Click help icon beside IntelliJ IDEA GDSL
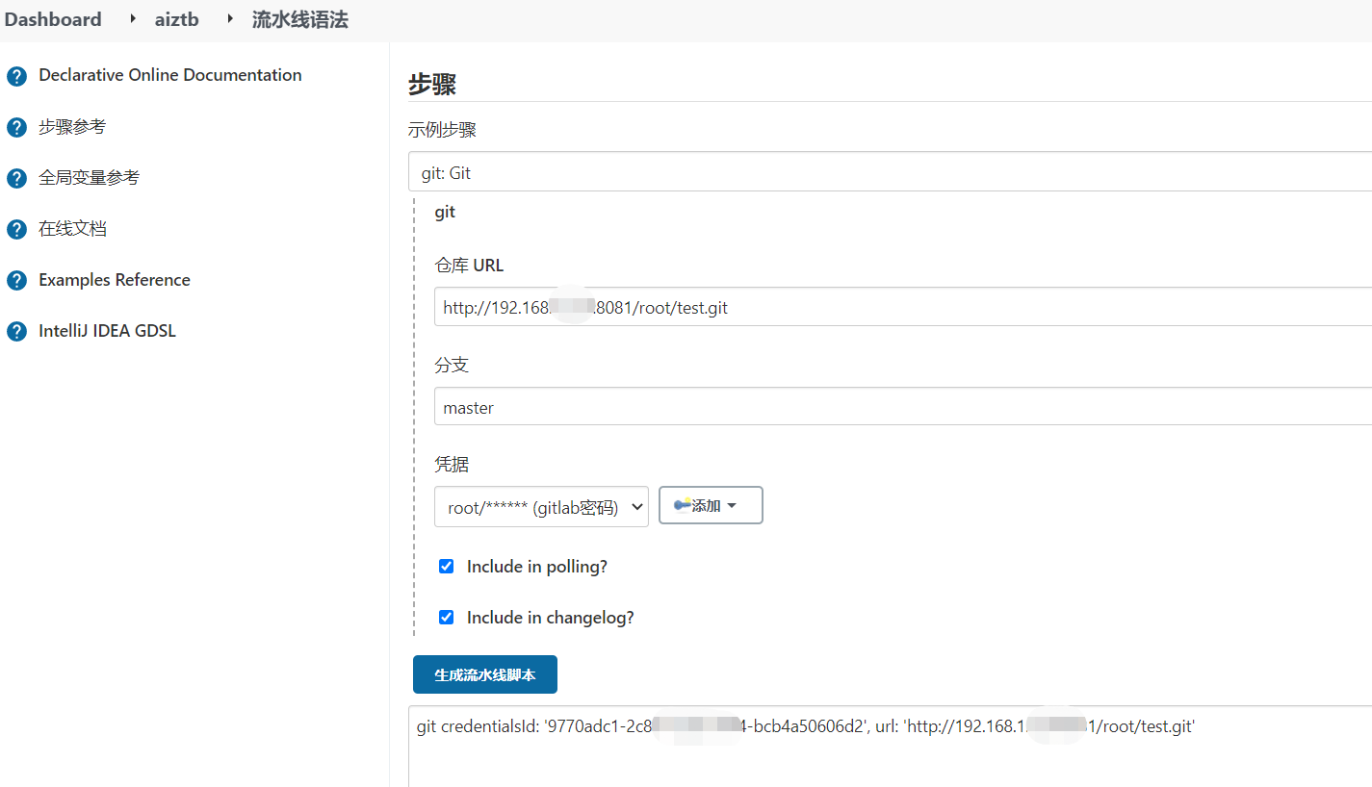This screenshot has width=1372, height=787. coord(16,331)
